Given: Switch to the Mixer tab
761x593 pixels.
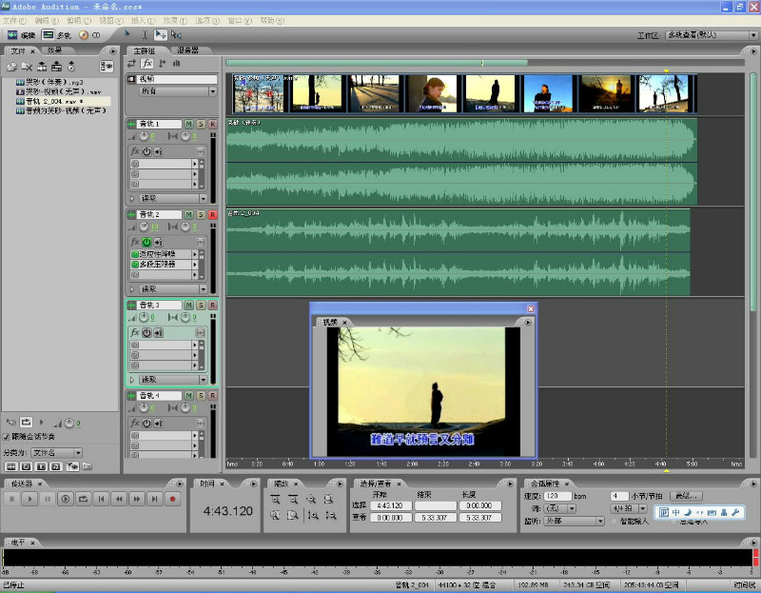Looking at the screenshot, I should coord(187,50).
